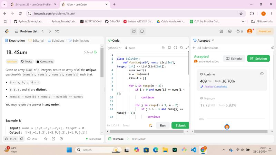The height and width of the screenshot is (155, 276).
Task: Bookmark code with editor bookmark icon
Action: (x=169, y=48)
